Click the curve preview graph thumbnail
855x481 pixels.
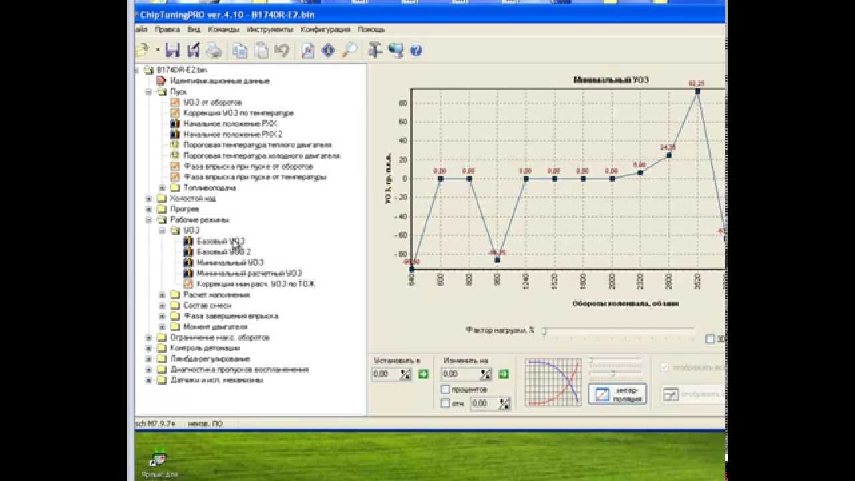(x=552, y=382)
